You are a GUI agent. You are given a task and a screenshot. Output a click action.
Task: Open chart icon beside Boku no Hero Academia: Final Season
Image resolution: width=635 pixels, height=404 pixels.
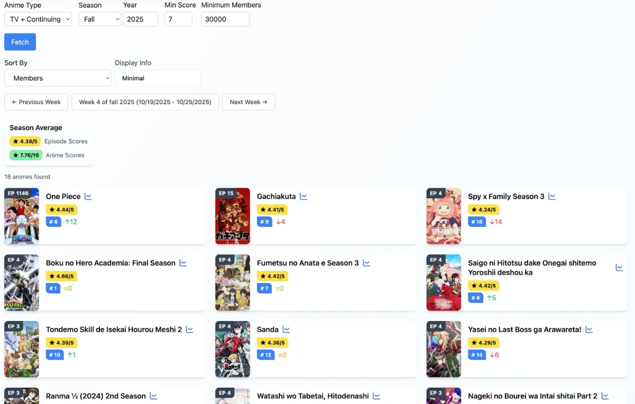click(183, 263)
